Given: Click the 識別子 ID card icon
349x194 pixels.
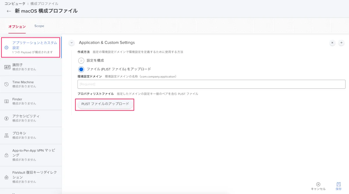Looking at the screenshot, I should coord(7,67).
